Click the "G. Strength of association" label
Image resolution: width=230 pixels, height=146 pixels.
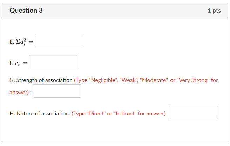[x=41, y=80]
